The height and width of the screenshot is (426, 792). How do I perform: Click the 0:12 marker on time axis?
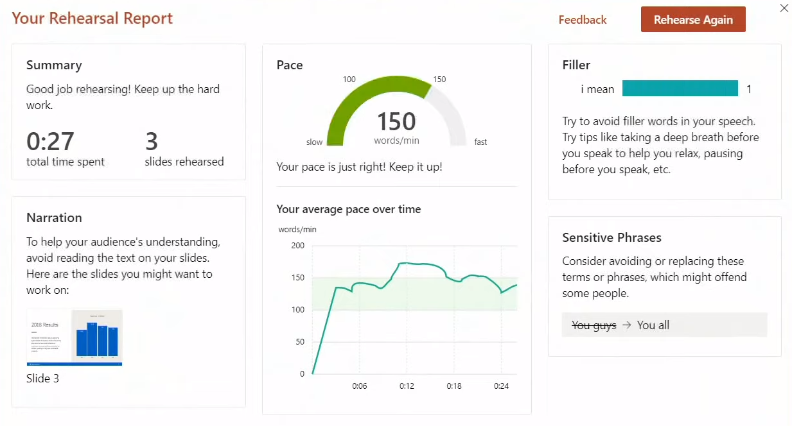407,386
